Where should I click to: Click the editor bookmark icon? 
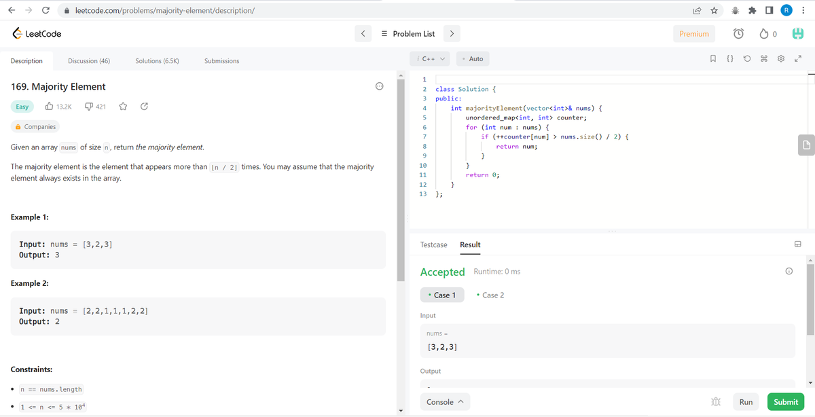coord(712,59)
